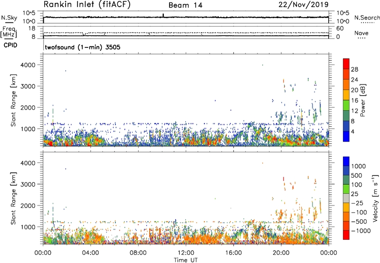The width and height of the screenshot is (380, 263).
Task: Click the "04:00" time tick label
Action: click(x=90, y=253)
